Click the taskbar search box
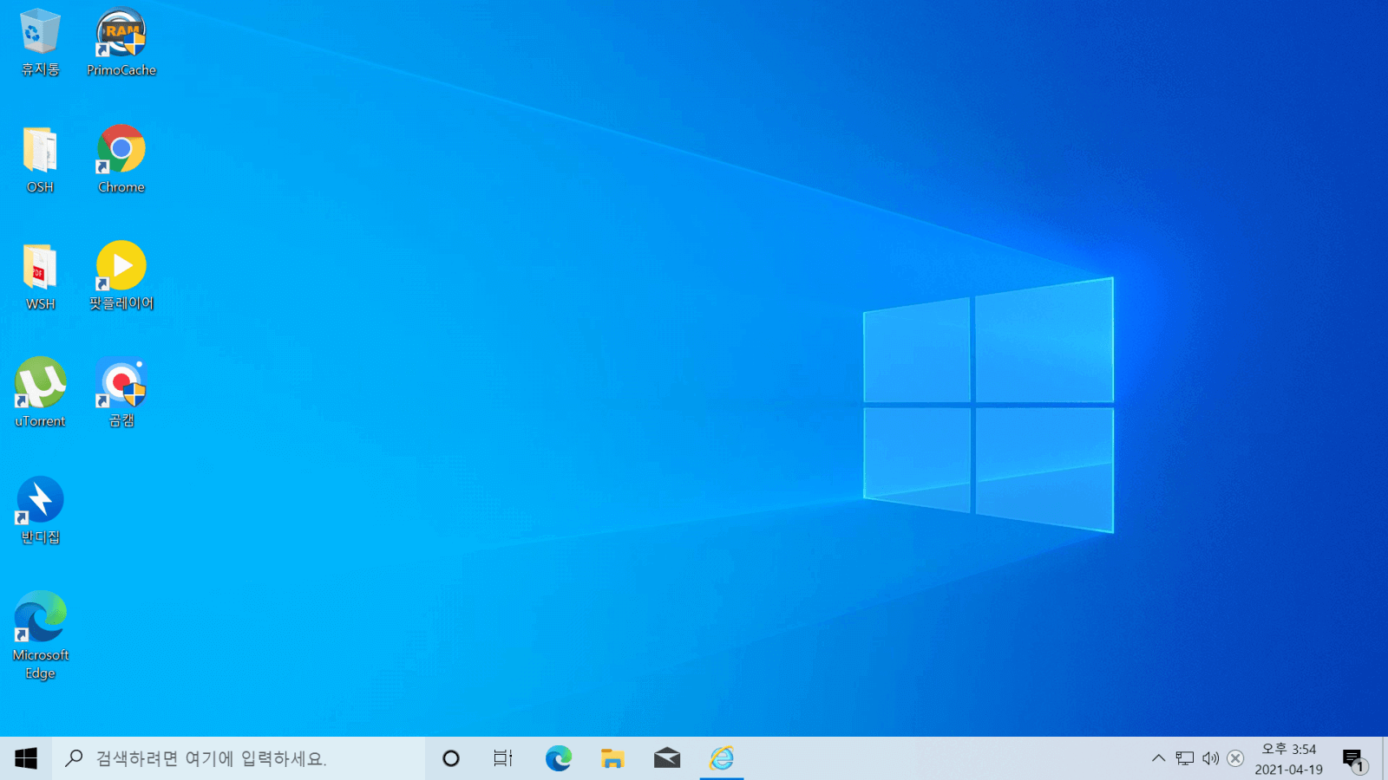The height and width of the screenshot is (780, 1388). 239,758
